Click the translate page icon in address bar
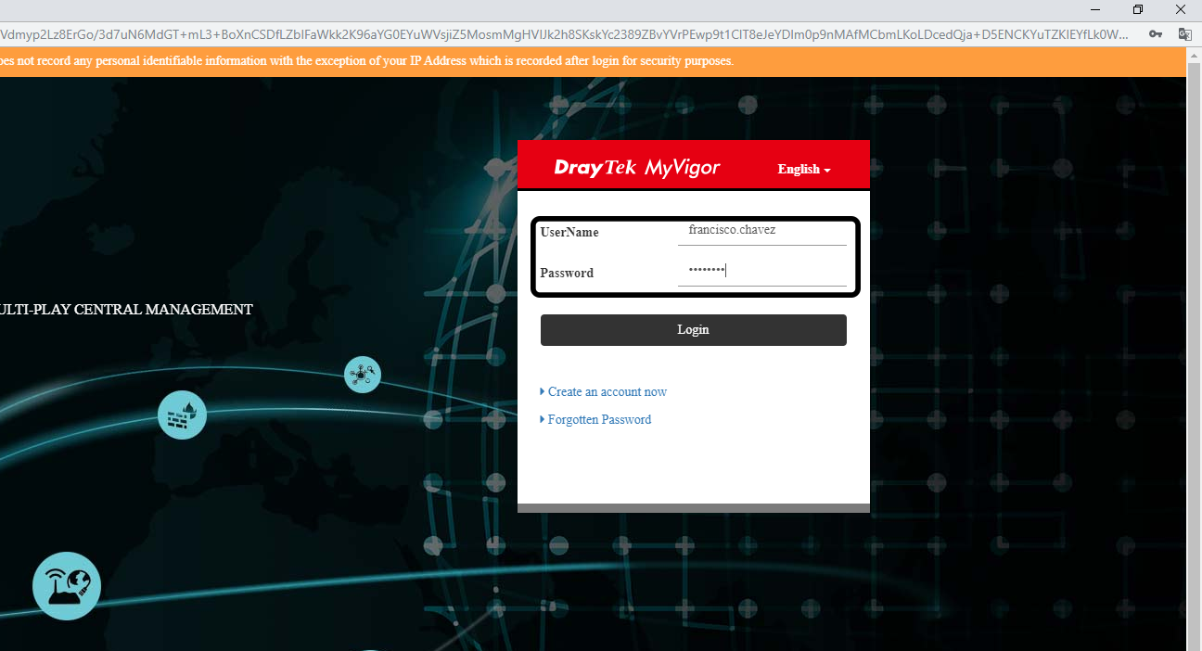The height and width of the screenshot is (651, 1202). coord(1184,33)
